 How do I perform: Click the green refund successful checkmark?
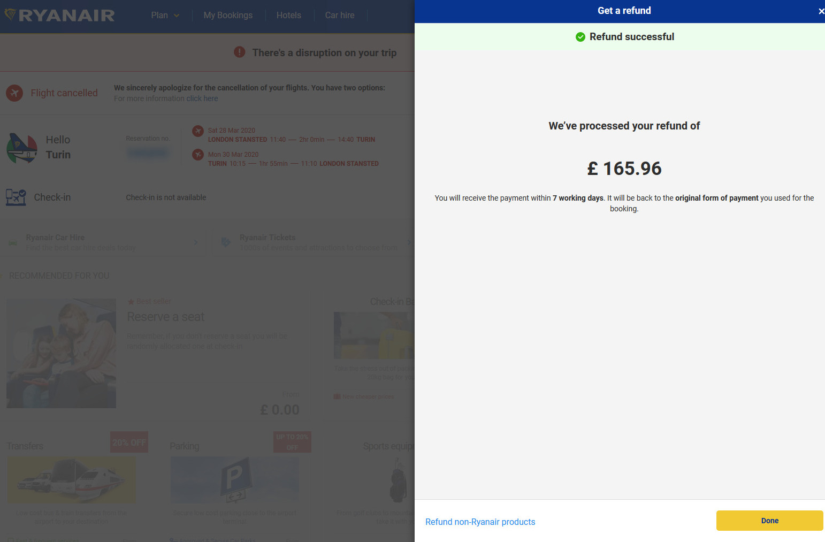(x=580, y=37)
